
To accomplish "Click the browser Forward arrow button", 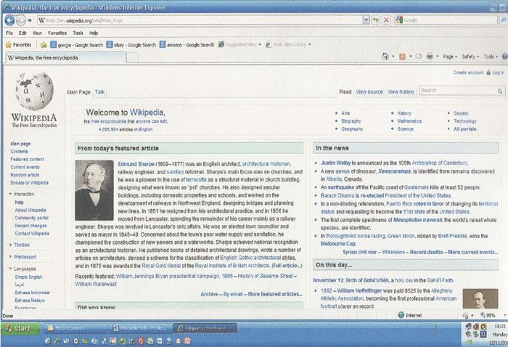I will [x=21, y=20].
